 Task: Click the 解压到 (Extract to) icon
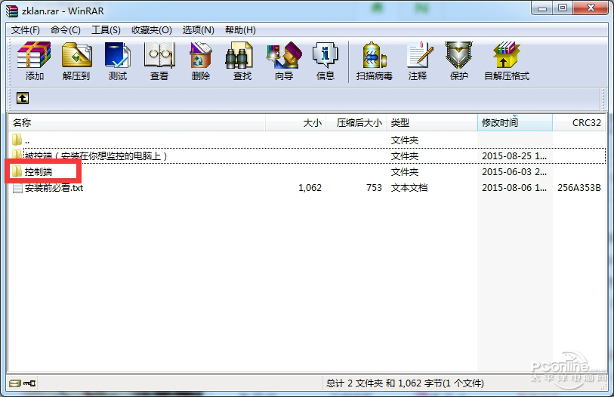coord(76,55)
